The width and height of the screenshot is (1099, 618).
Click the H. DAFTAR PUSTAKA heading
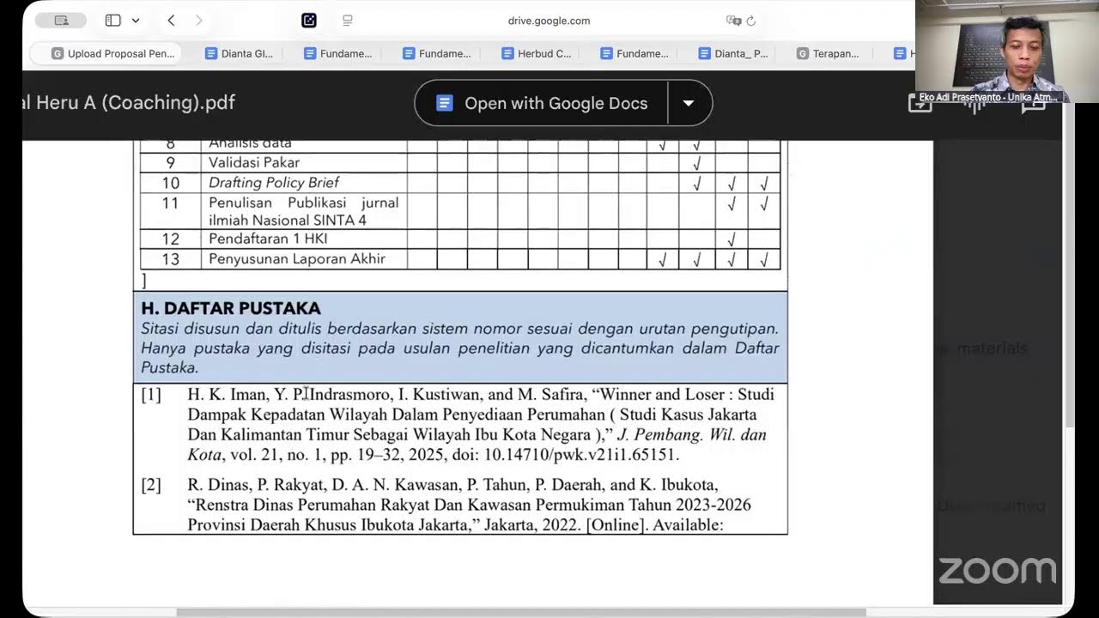[x=231, y=308]
